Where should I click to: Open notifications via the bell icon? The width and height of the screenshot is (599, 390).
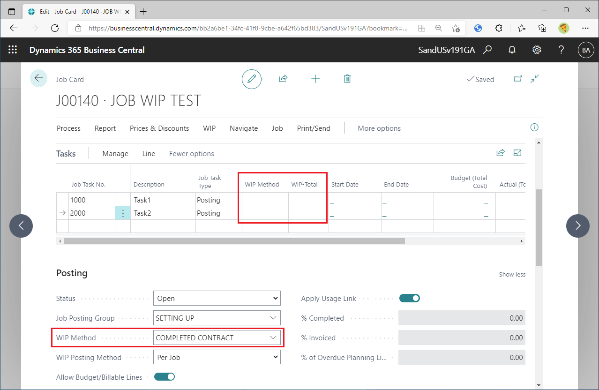[x=512, y=50]
